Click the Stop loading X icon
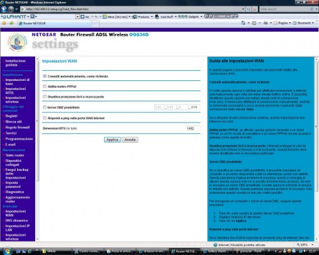 255,9
